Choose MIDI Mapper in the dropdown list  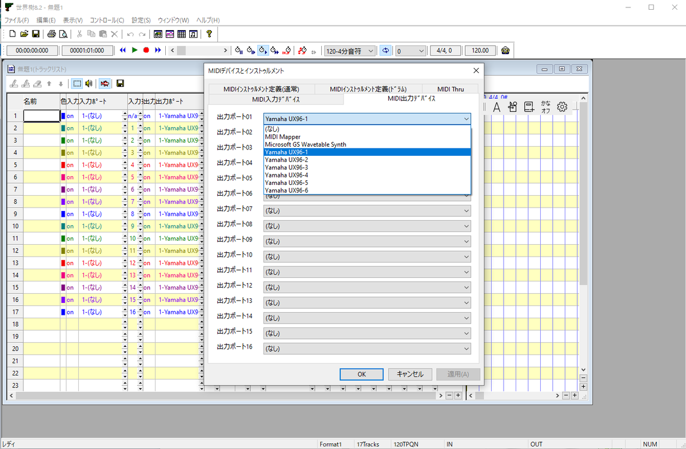point(367,137)
